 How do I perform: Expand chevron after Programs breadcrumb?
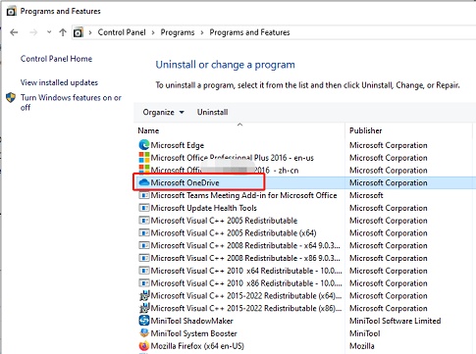(x=202, y=32)
